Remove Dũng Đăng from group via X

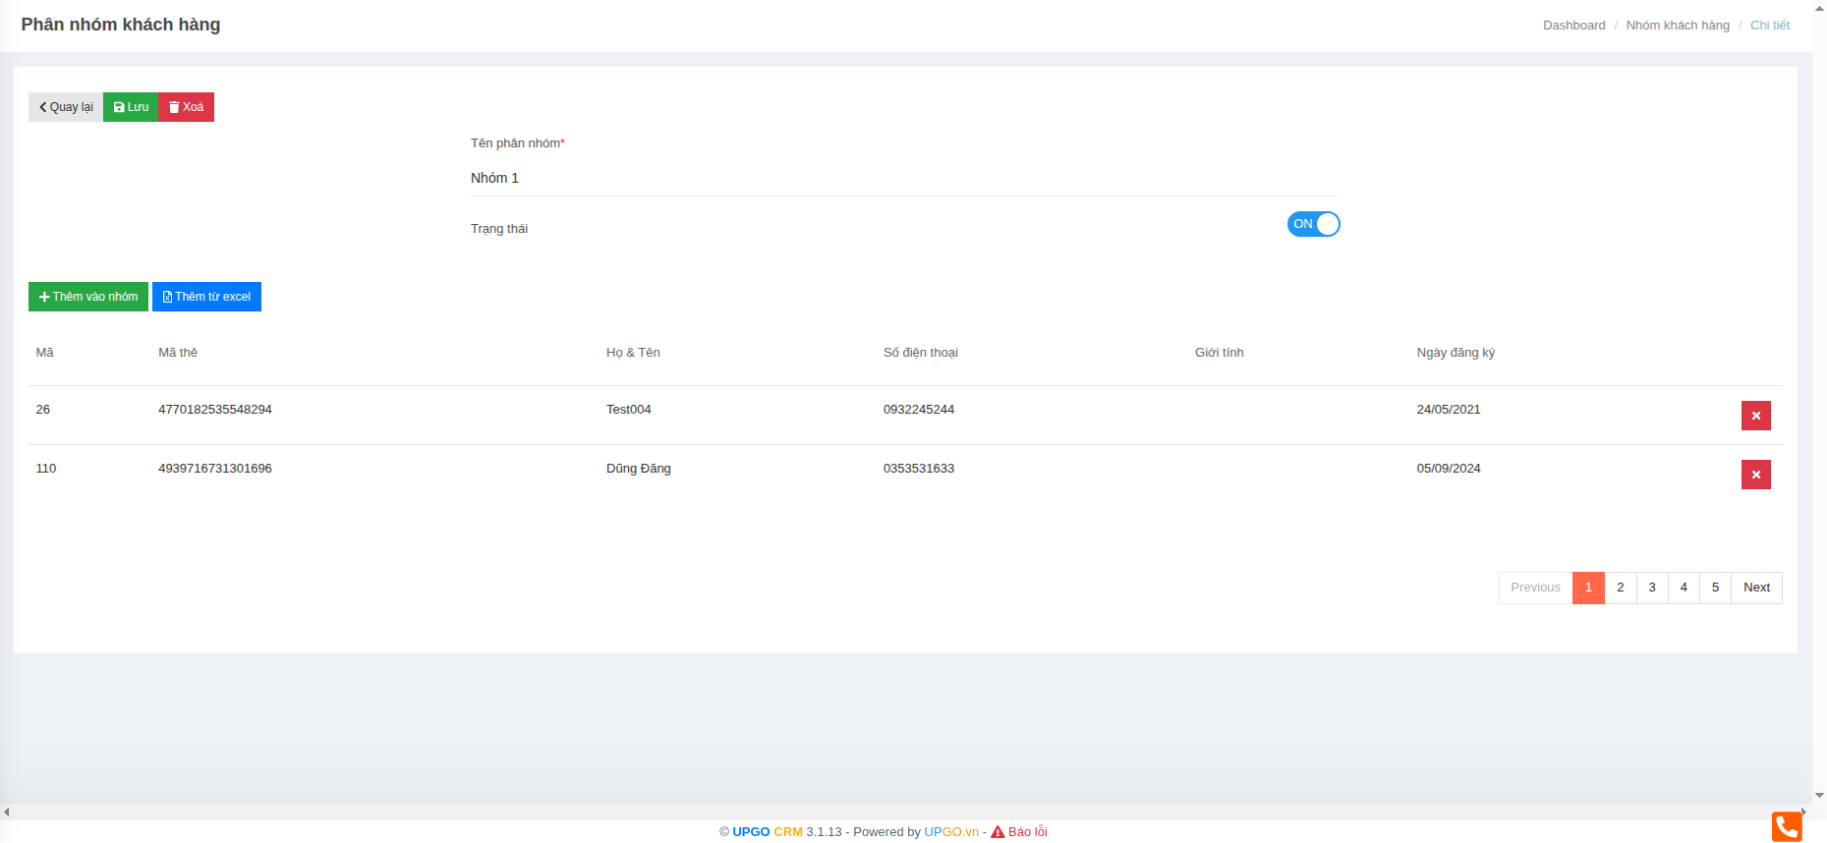[1755, 475]
